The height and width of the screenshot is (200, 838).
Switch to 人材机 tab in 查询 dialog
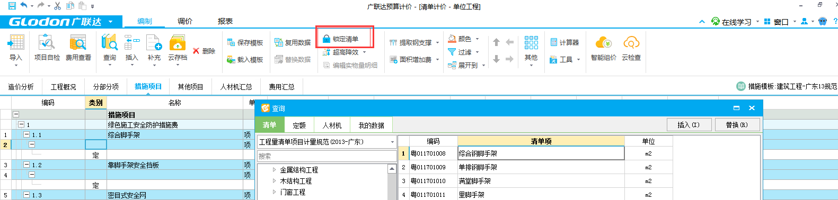(332, 125)
